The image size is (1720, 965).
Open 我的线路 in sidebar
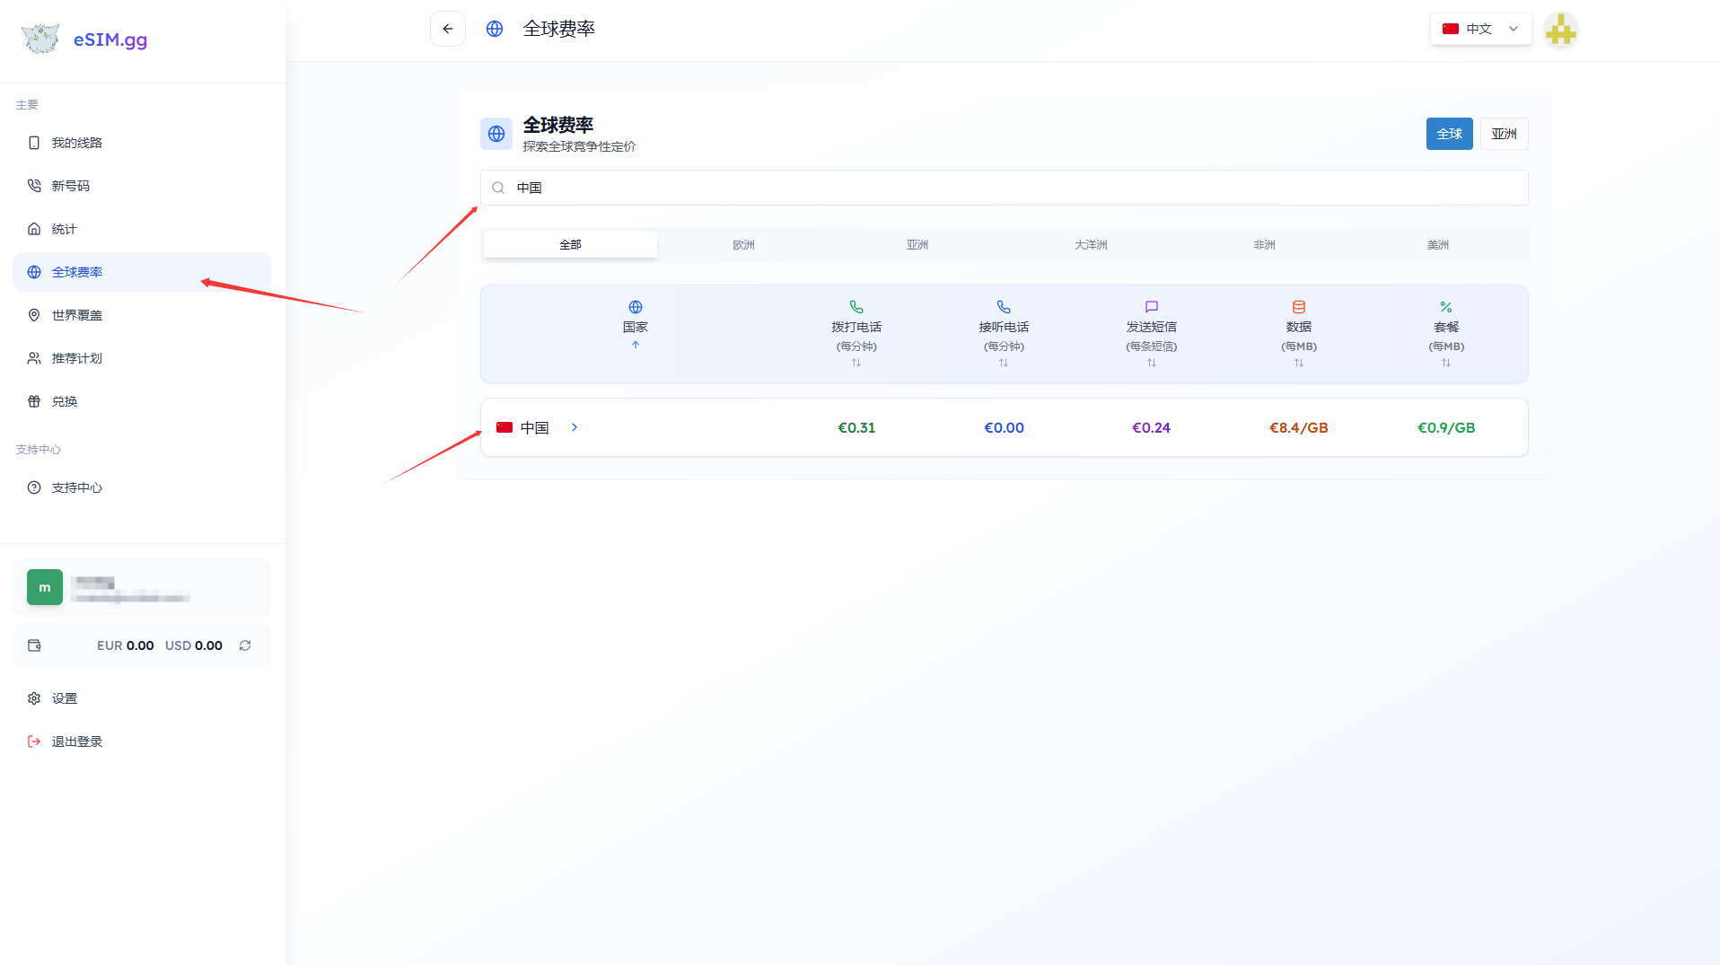pyautogui.click(x=77, y=143)
